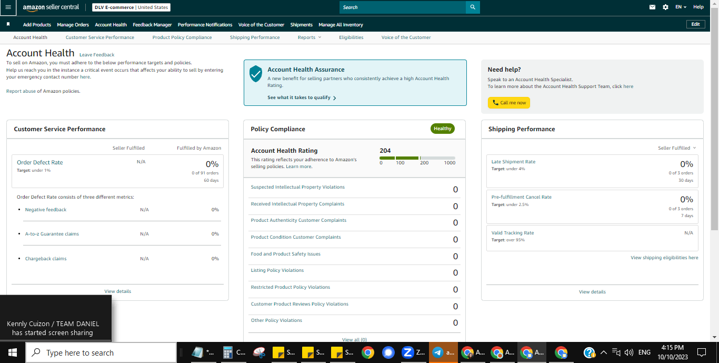This screenshot has width=719, height=363.
Task: Click the Account Health Rating progress bar
Action: tap(417, 158)
